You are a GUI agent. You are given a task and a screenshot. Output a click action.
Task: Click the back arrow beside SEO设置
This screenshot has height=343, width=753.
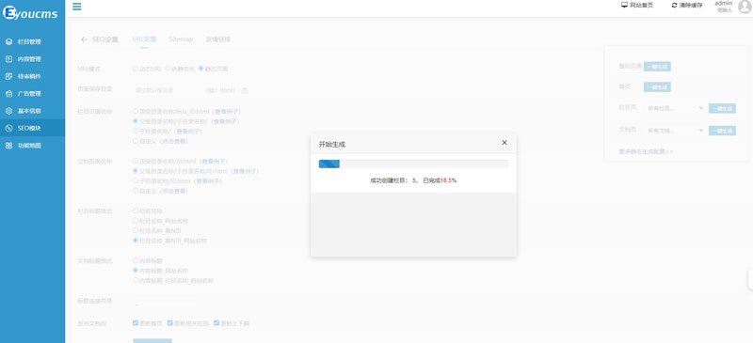click(84, 39)
